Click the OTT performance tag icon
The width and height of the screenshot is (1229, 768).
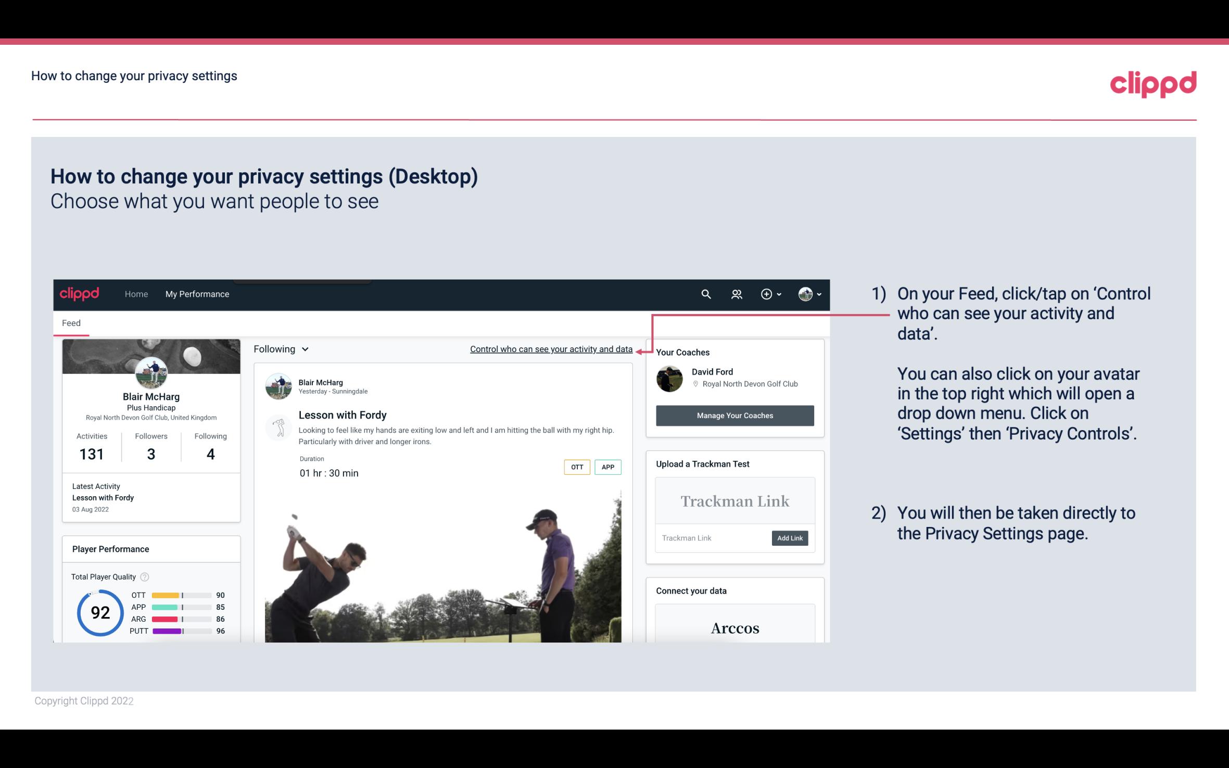[x=576, y=467]
